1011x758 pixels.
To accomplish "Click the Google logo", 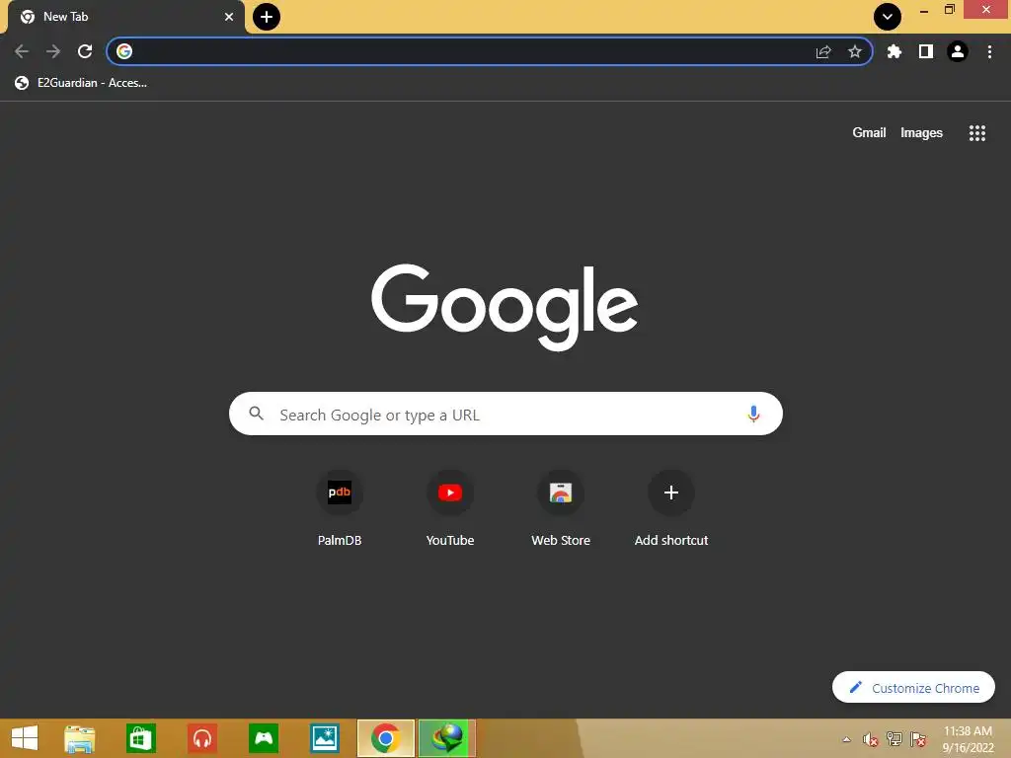I will pyautogui.click(x=505, y=307).
